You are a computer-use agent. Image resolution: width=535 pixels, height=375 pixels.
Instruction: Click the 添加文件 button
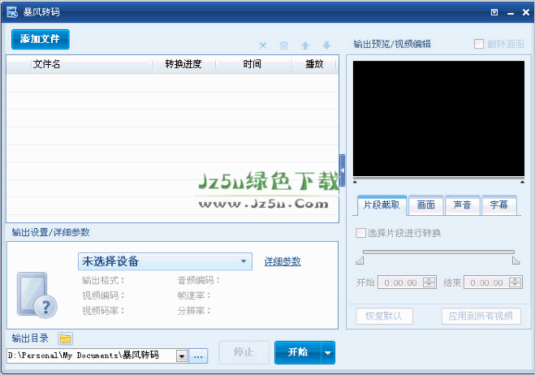(x=41, y=39)
